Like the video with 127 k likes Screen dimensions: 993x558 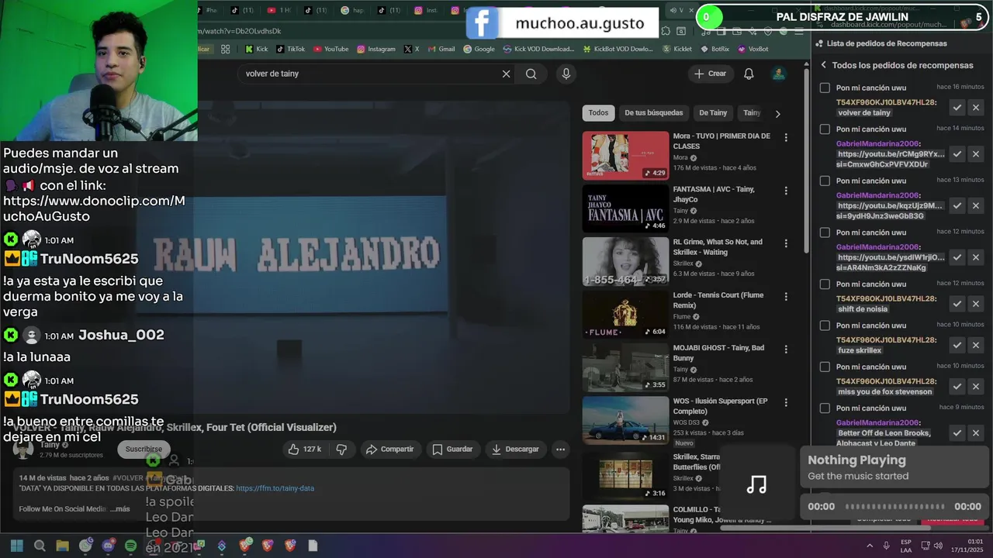click(304, 449)
